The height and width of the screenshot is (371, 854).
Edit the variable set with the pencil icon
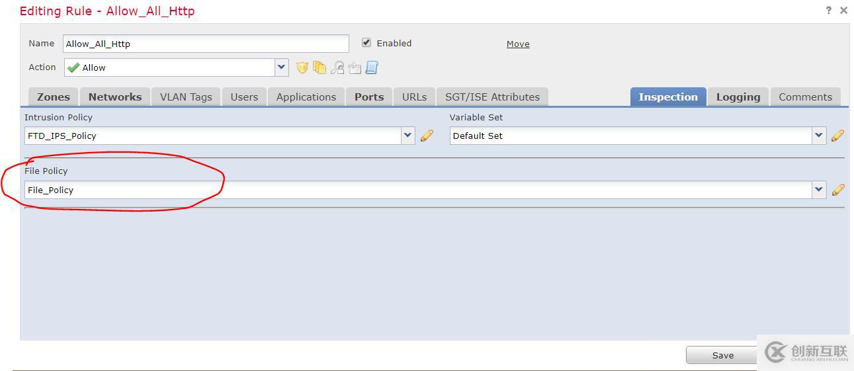pyautogui.click(x=837, y=136)
